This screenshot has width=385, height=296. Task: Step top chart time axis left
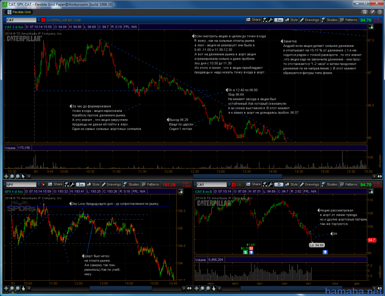point(29,176)
